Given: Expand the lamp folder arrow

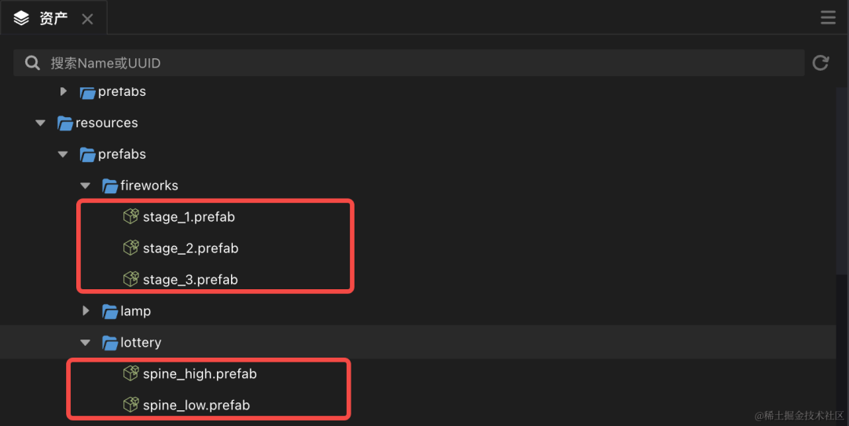Looking at the screenshot, I should point(86,310).
